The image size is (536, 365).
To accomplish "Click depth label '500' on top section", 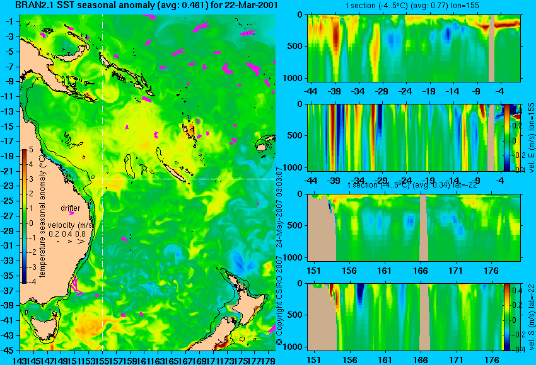I will [x=295, y=46].
